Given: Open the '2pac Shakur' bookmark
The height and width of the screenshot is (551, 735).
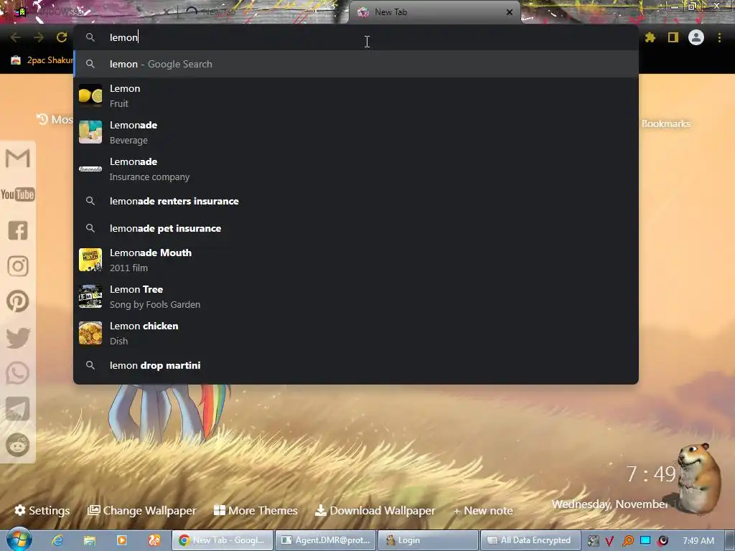Looking at the screenshot, I should coord(42,60).
